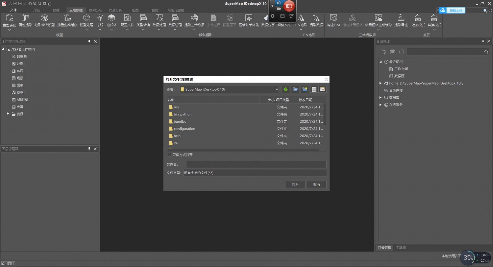Collapse the 最近使用 node
Viewport: 493px width, 267px height.
point(381,61)
